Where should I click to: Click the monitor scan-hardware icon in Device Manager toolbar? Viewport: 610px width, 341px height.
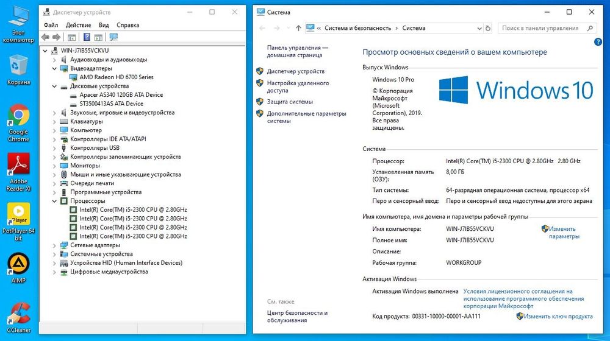[x=113, y=37]
